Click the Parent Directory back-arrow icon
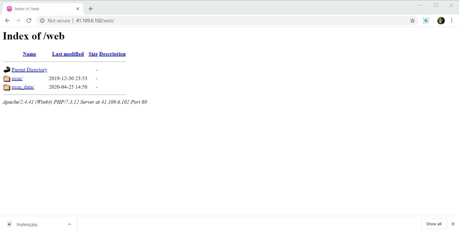 [7, 70]
